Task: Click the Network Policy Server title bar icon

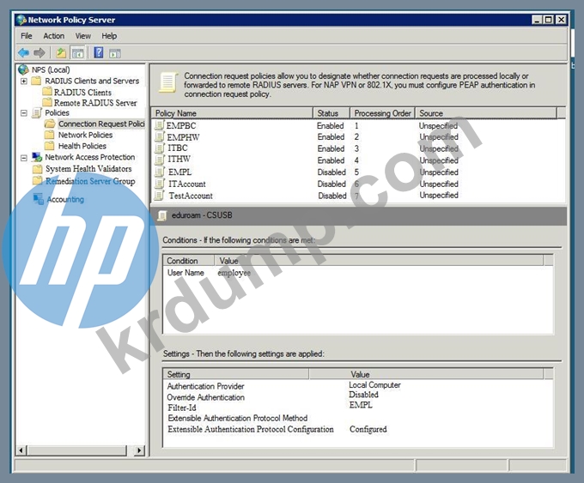Action: 21,20
